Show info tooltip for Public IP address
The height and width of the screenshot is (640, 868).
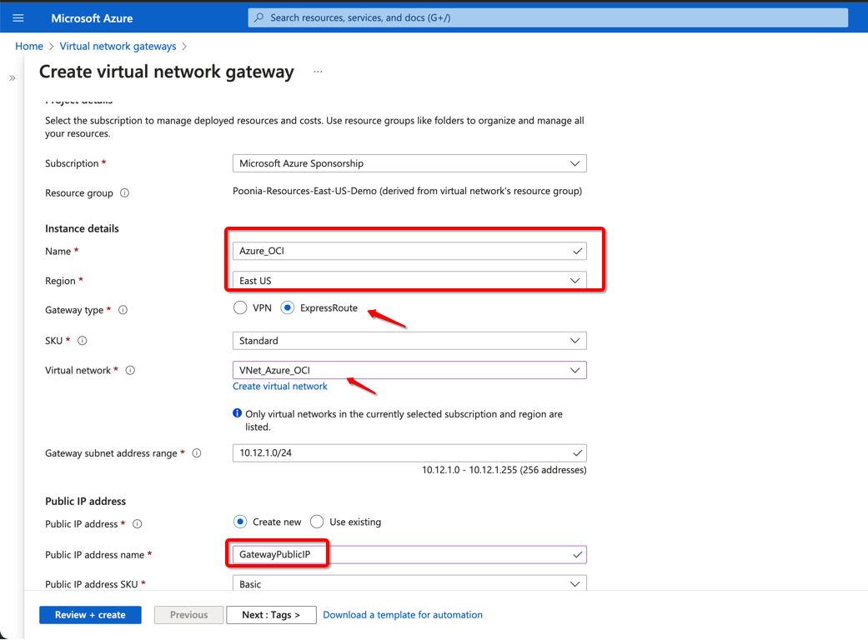coord(138,524)
